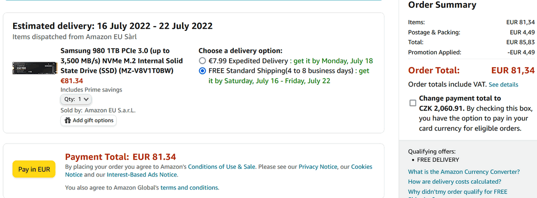Click the chevron arrow in Qty selector
This screenshot has width=537, height=198.
pyautogui.click(x=86, y=99)
